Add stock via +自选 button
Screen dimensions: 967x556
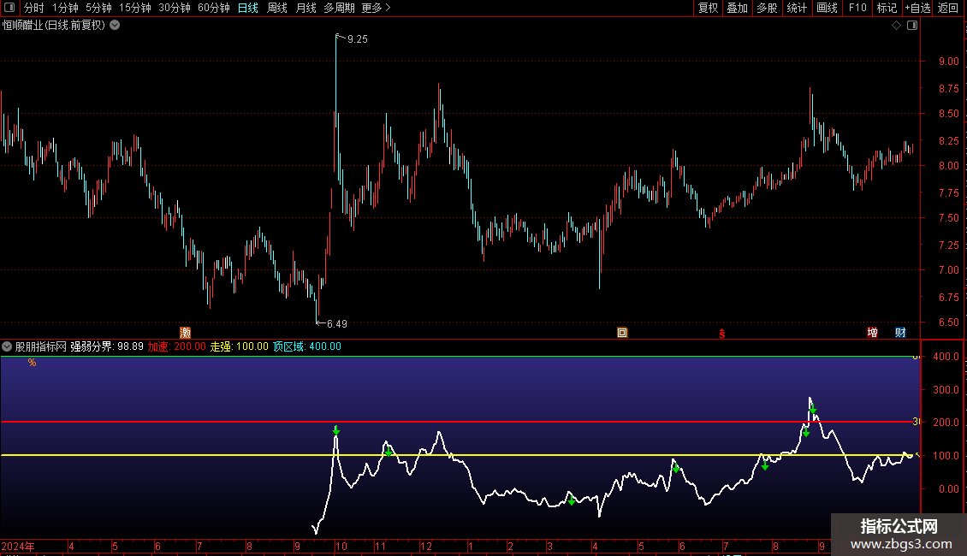click(x=917, y=8)
